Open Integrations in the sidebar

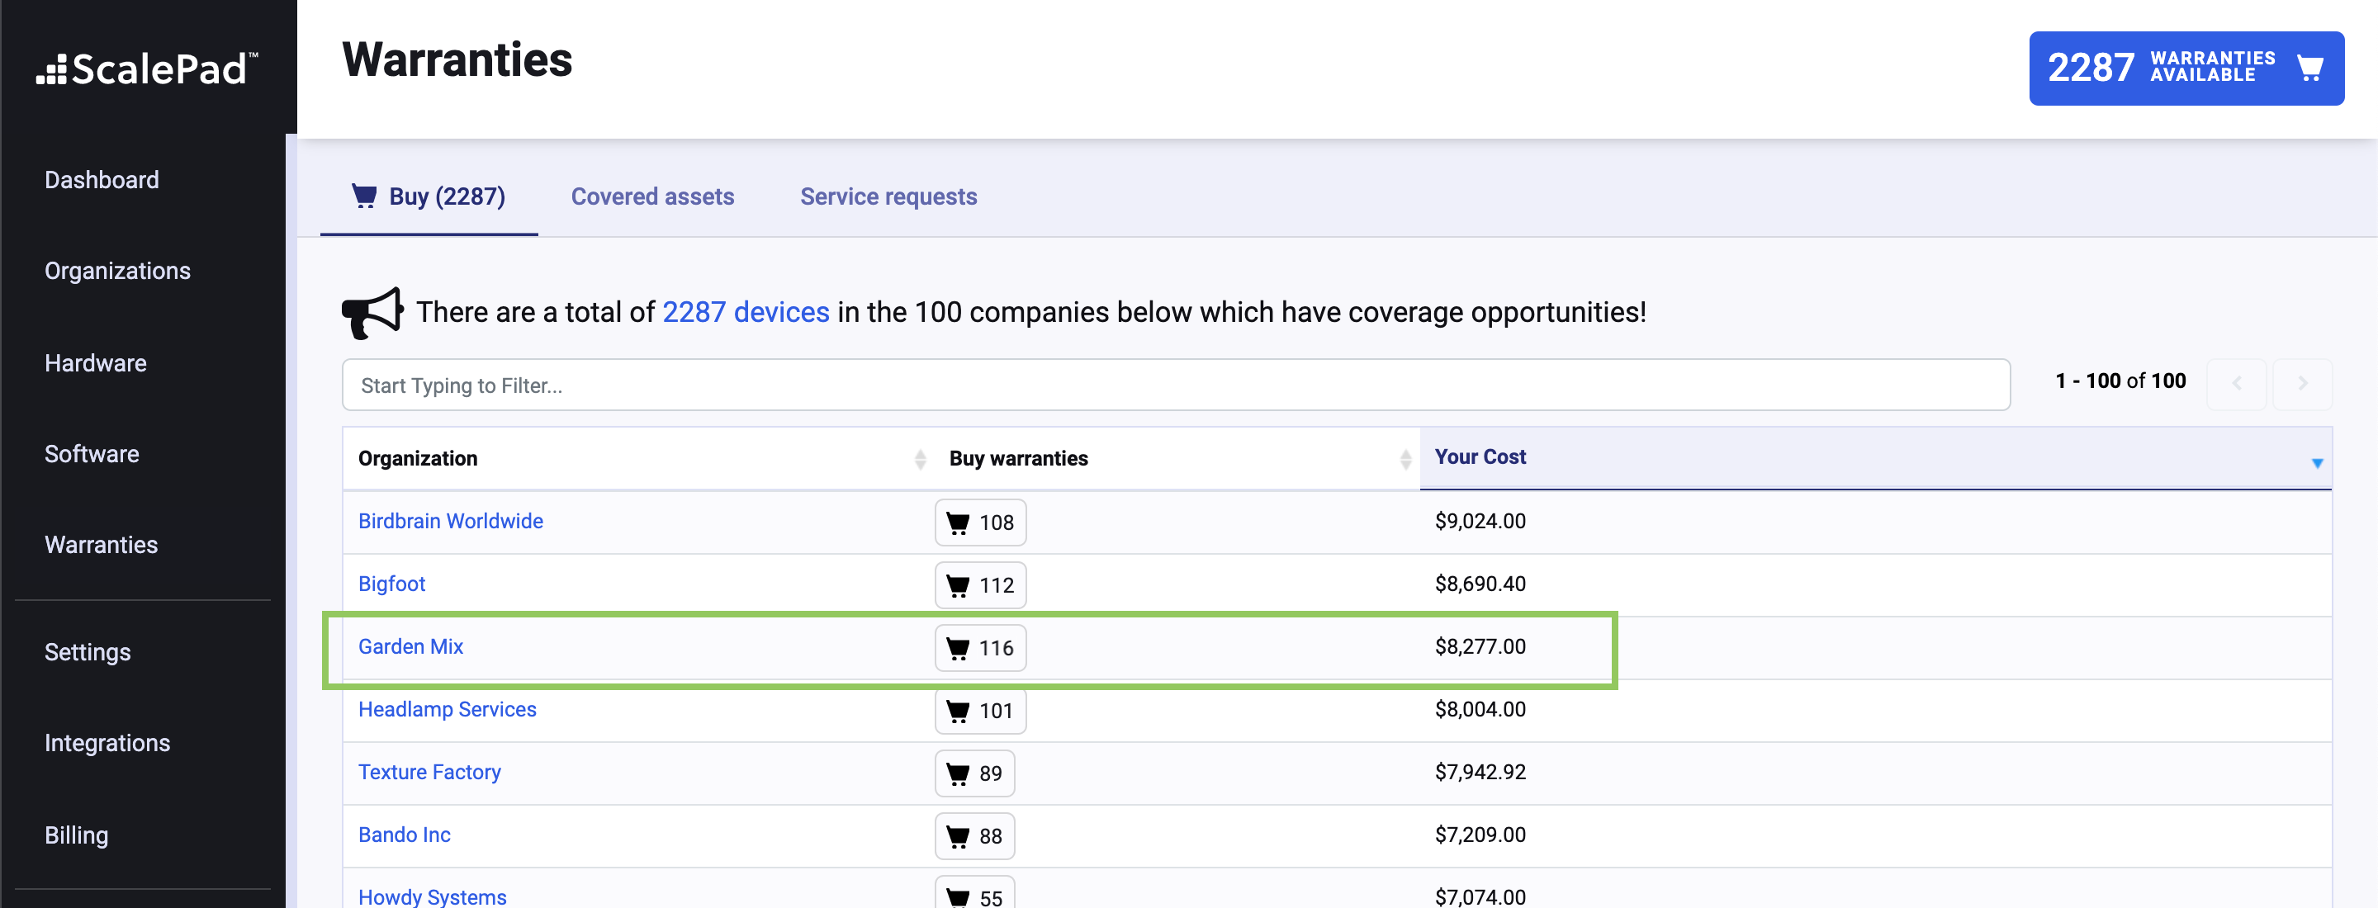click(107, 743)
